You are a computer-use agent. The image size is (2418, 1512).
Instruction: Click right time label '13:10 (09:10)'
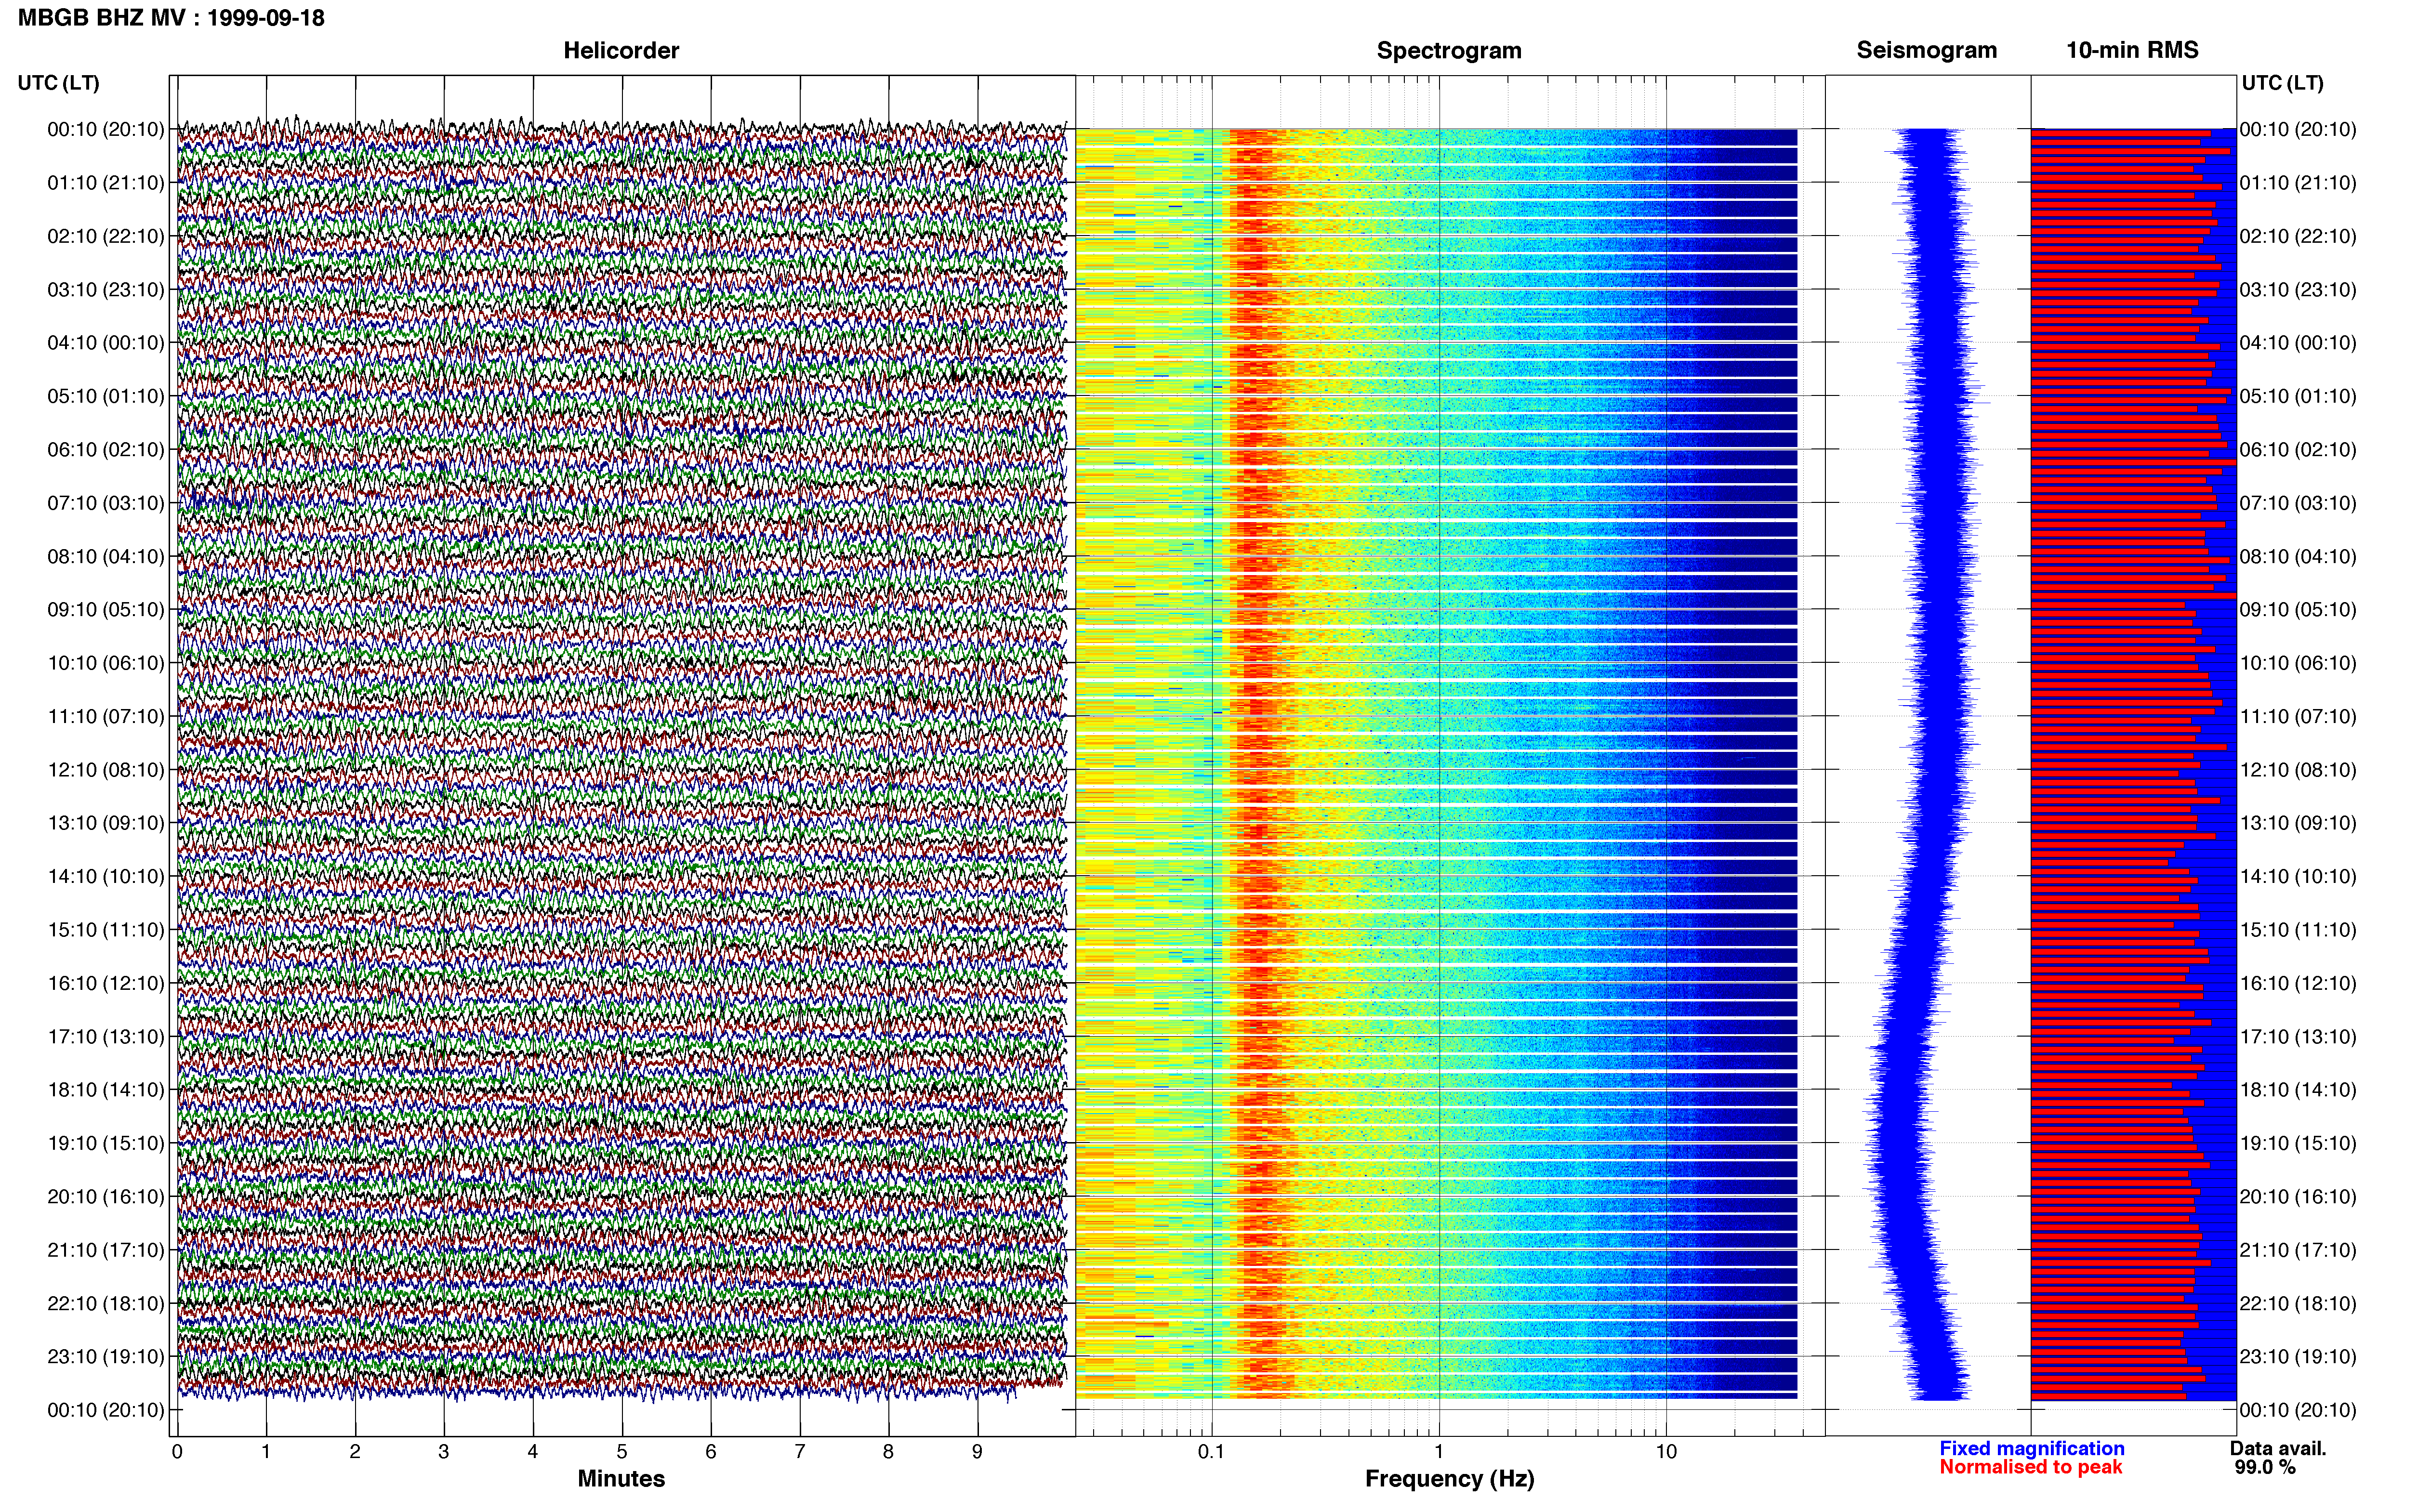2298,823
